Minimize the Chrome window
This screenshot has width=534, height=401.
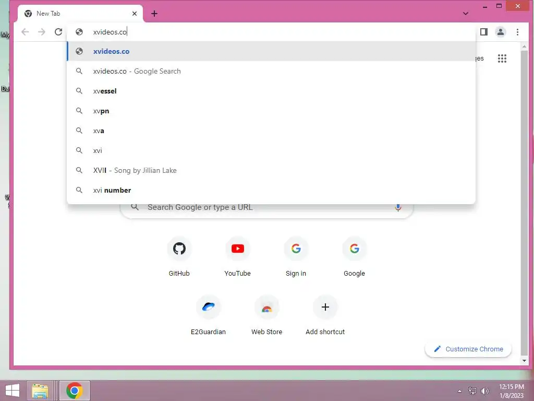point(485,6)
